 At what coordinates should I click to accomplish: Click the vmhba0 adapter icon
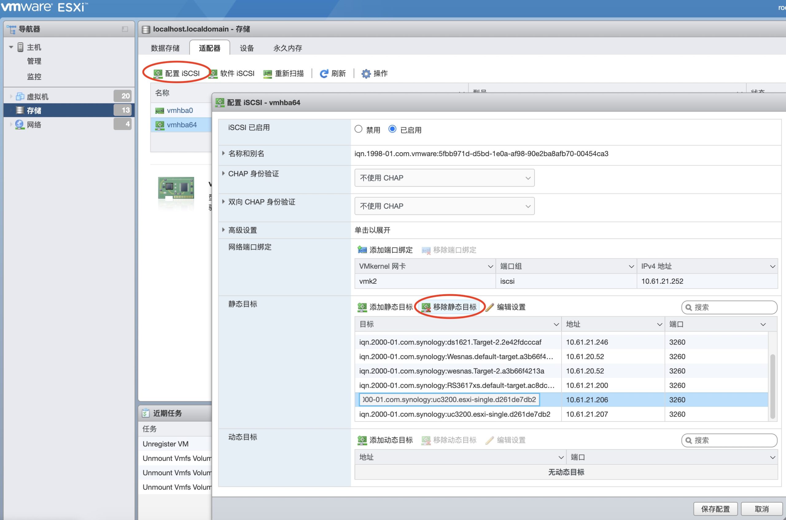(160, 110)
